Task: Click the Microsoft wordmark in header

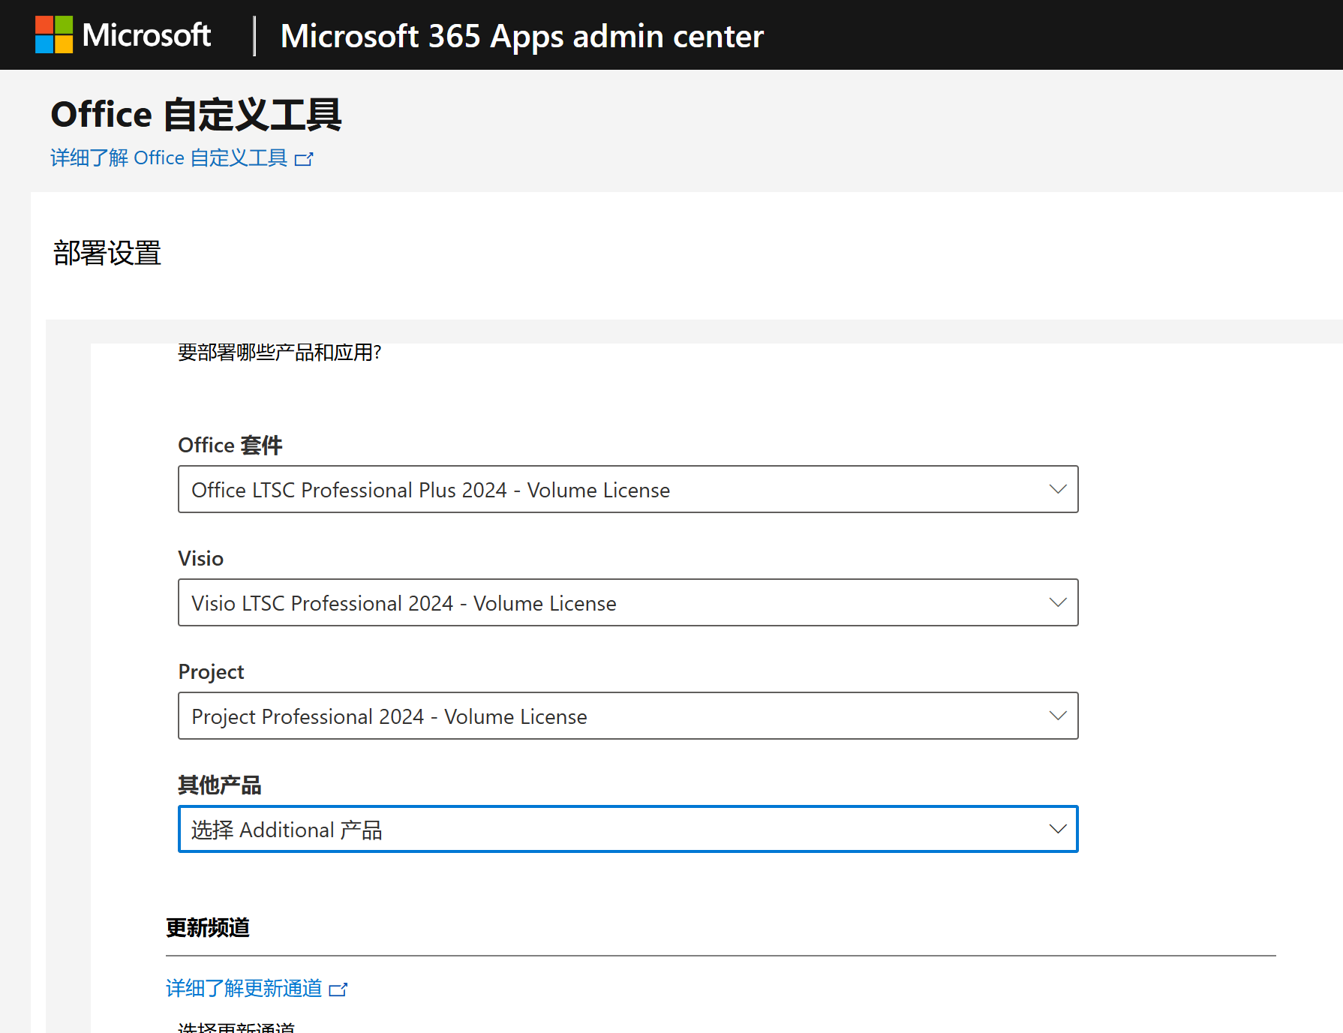Action: pyautogui.click(x=146, y=35)
